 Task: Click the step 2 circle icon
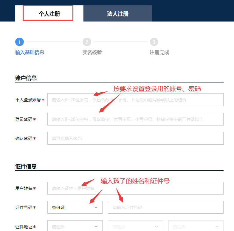[87, 42]
